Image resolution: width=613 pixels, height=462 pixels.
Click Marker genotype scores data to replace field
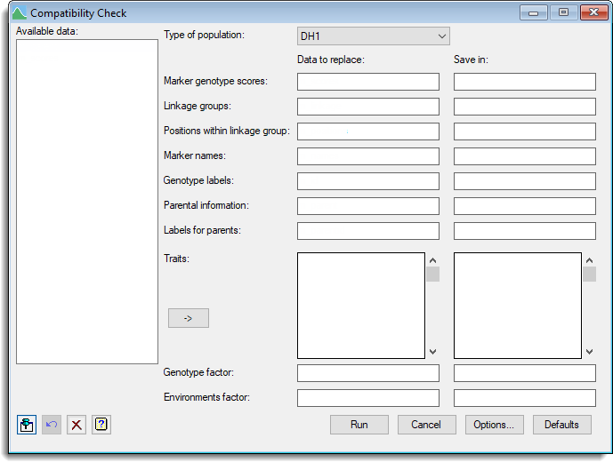367,82
